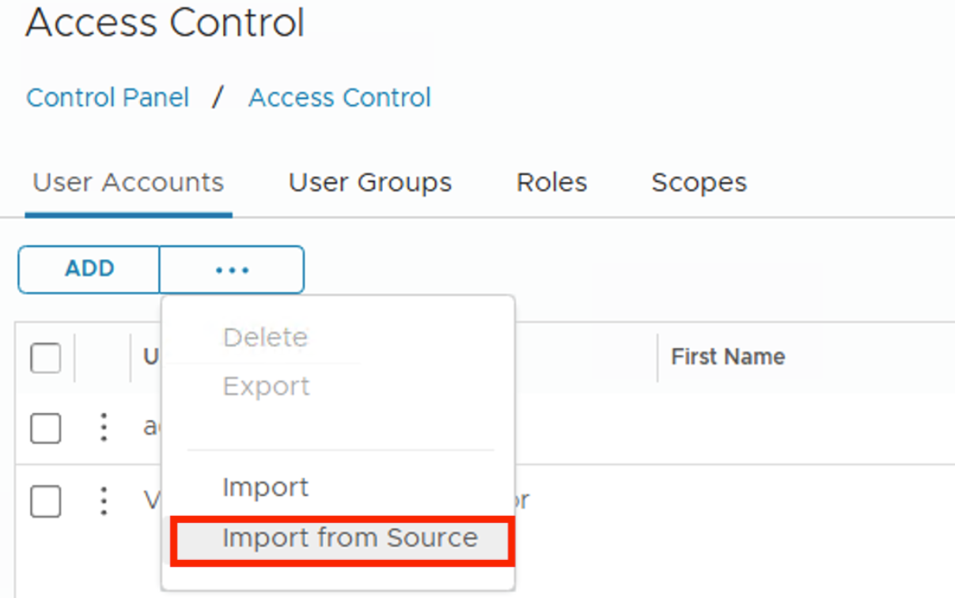Sort by the First Name column header
This screenshot has width=955, height=598.
point(728,357)
